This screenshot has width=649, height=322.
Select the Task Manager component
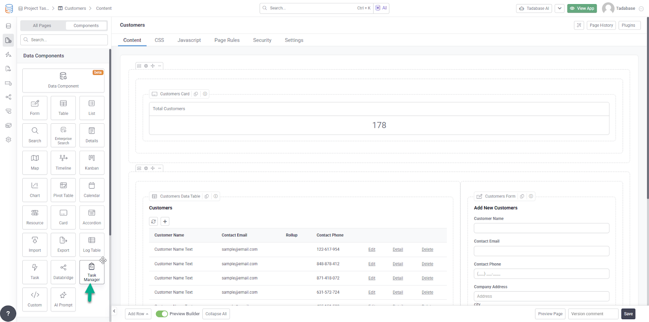(92, 272)
